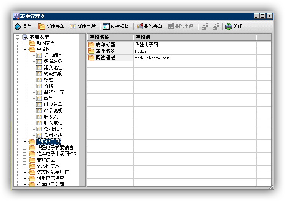Expand the 亿芯网供应 folder
285x201 pixels.
25,166
